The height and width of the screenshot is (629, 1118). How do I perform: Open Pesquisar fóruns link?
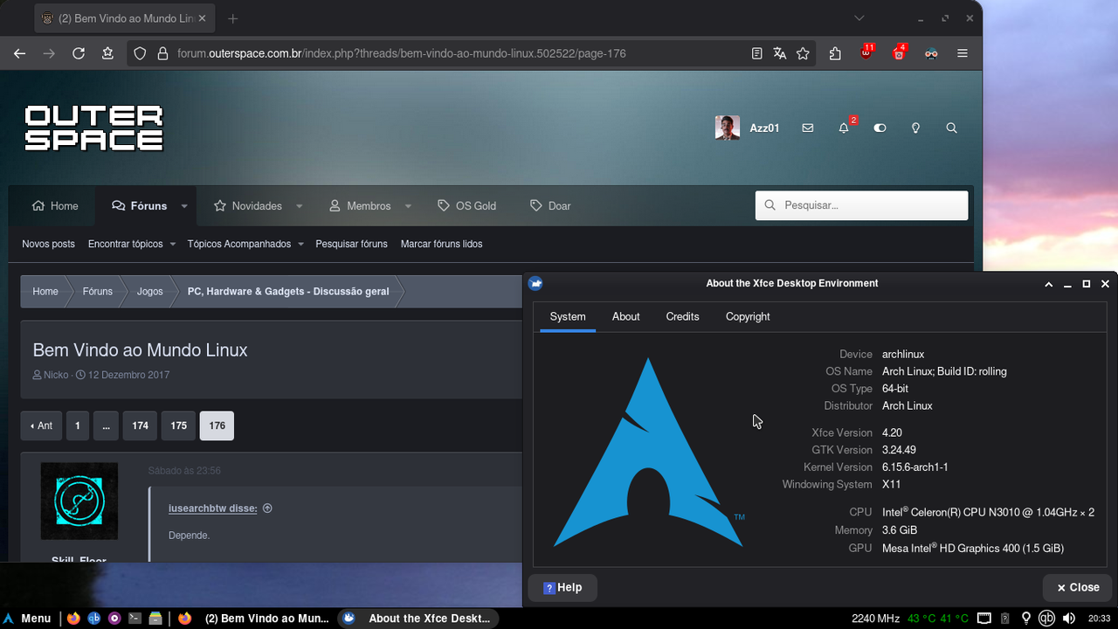pos(351,244)
